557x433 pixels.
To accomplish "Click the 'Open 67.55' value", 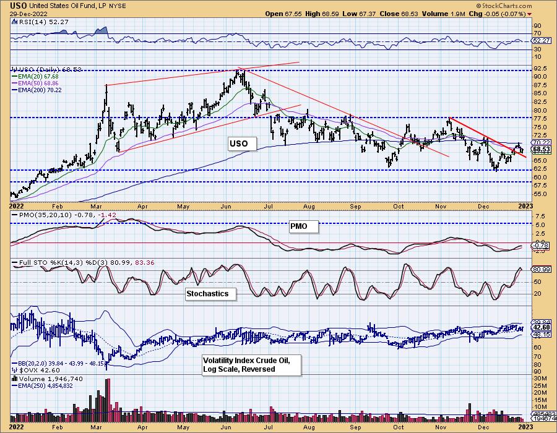I will click(283, 14).
